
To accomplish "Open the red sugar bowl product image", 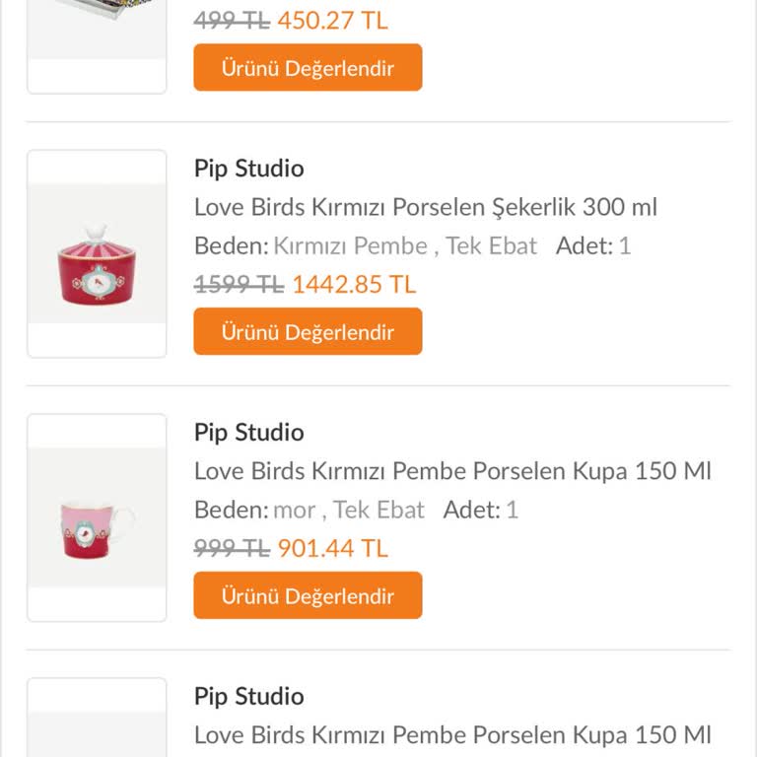I will coord(97,254).
